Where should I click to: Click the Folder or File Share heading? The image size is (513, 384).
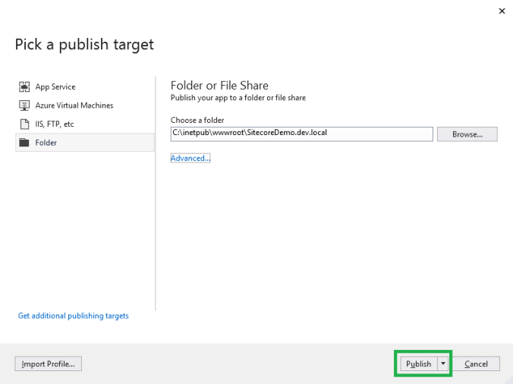point(219,86)
